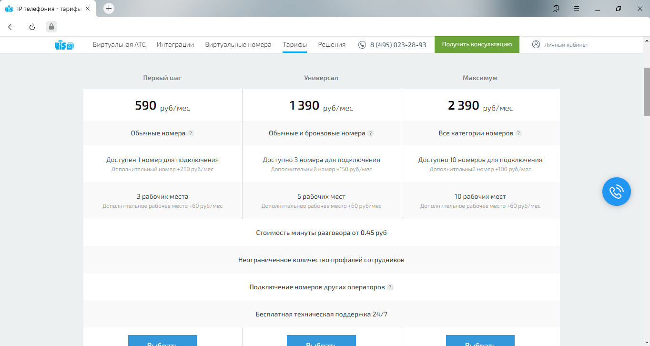
Task: Open Решения menu item
Action: pyautogui.click(x=332, y=44)
